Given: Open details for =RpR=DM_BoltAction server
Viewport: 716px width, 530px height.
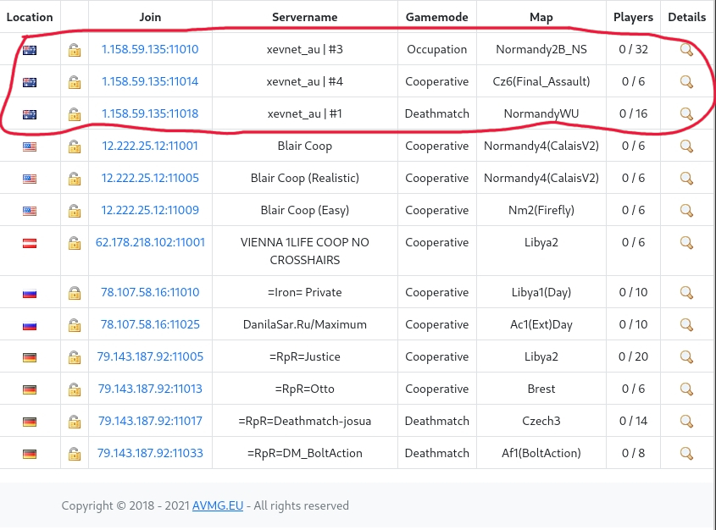Looking at the screenshot, I should tap(686, 453).
